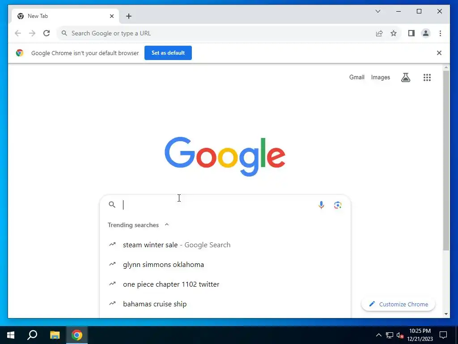Reload the current page
This screenshot has width=458, height=344.
(x=47, y=33)
